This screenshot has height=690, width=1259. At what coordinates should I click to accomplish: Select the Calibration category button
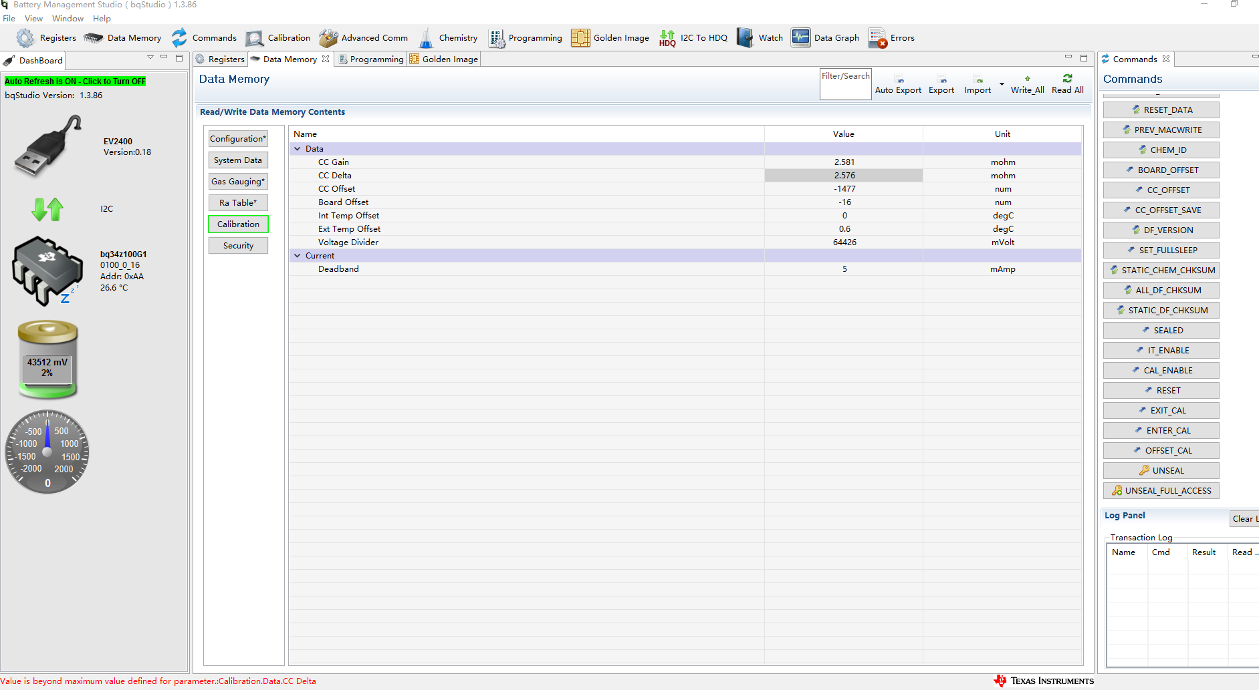[x=238, y=224]
